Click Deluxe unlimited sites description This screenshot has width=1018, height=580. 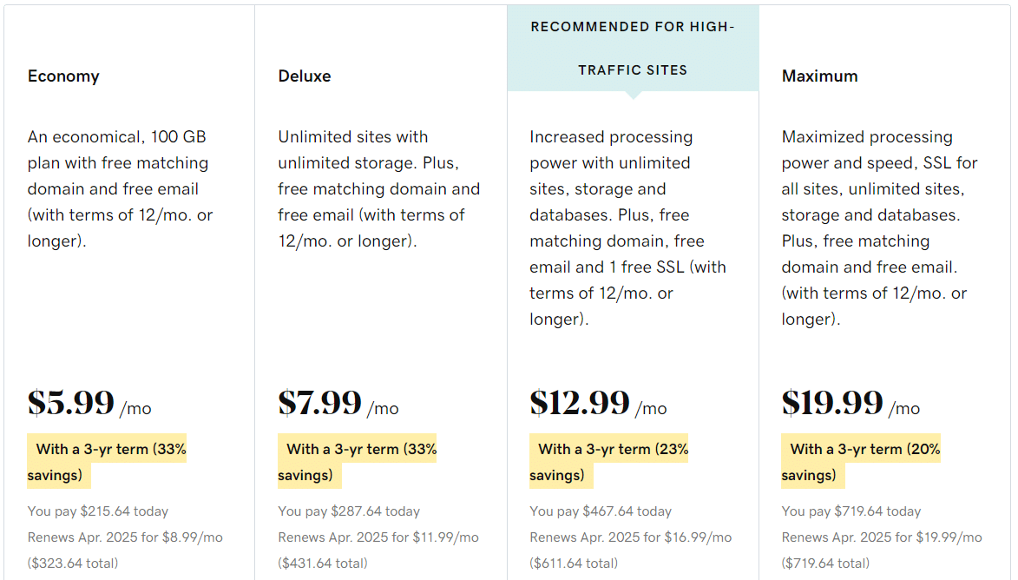click(x=379, y=189)
